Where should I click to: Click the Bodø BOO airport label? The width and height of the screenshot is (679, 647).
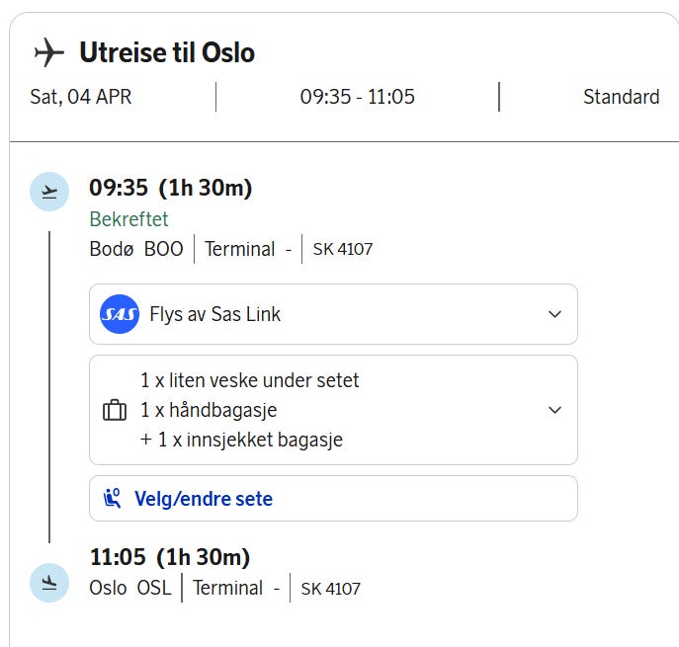click(x=136, y=249)
